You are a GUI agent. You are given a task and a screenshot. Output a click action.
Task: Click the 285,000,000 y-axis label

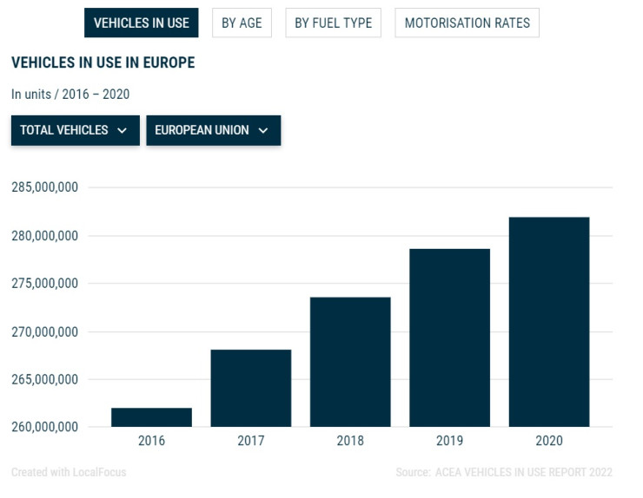click(x=45, y=187)
